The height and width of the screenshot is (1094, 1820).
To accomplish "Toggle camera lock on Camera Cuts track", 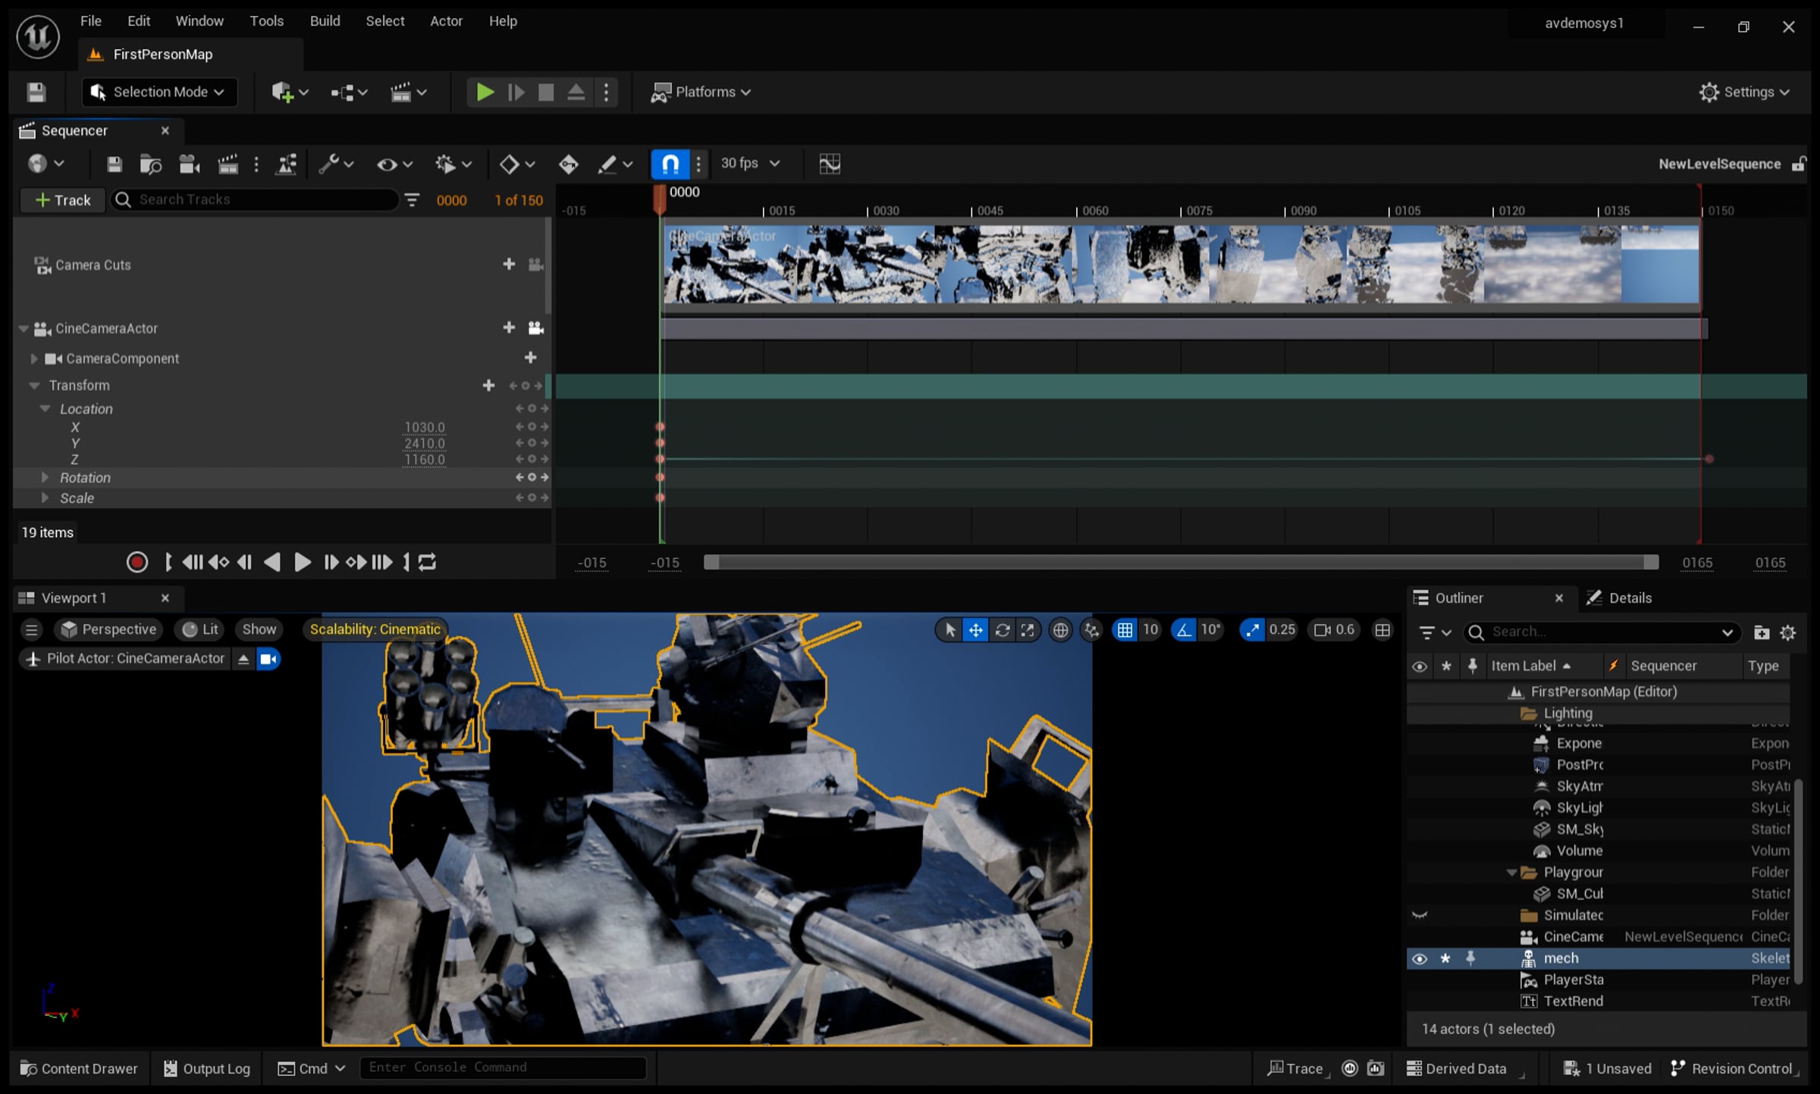I will pyautogui.click(x=535, y=265).
